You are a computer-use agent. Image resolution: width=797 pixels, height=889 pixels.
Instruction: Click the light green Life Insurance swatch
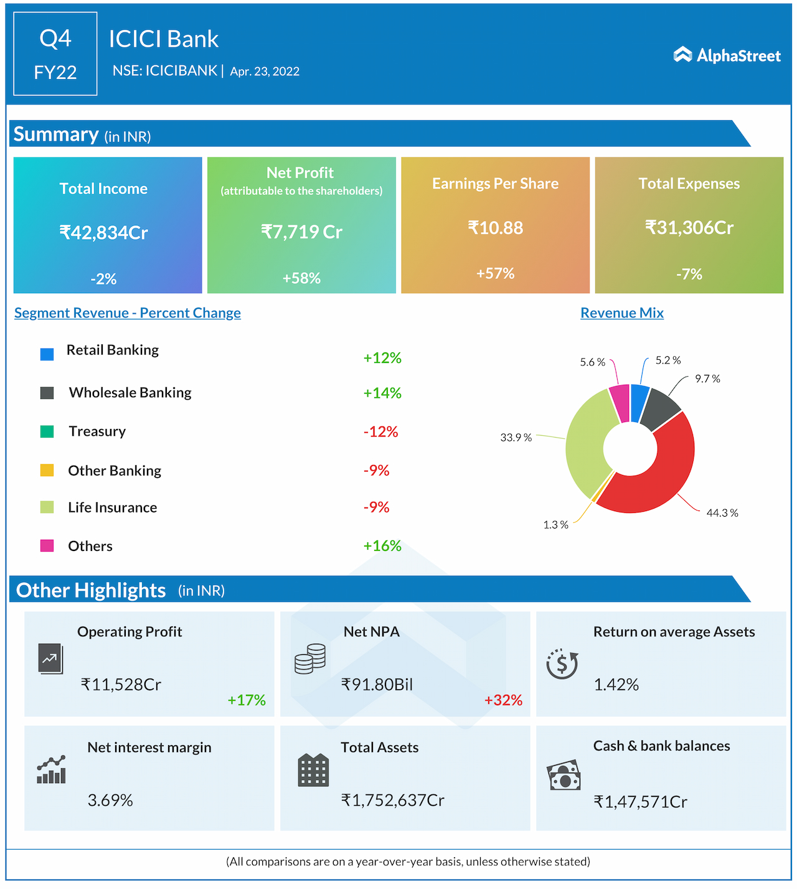click(47, 507)
